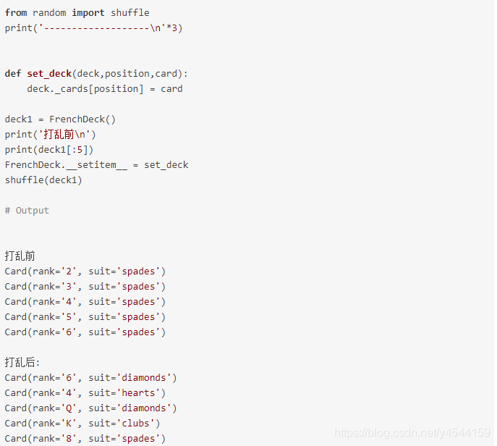Click the 'deck1 = FrenchDeck()' line

60,119
